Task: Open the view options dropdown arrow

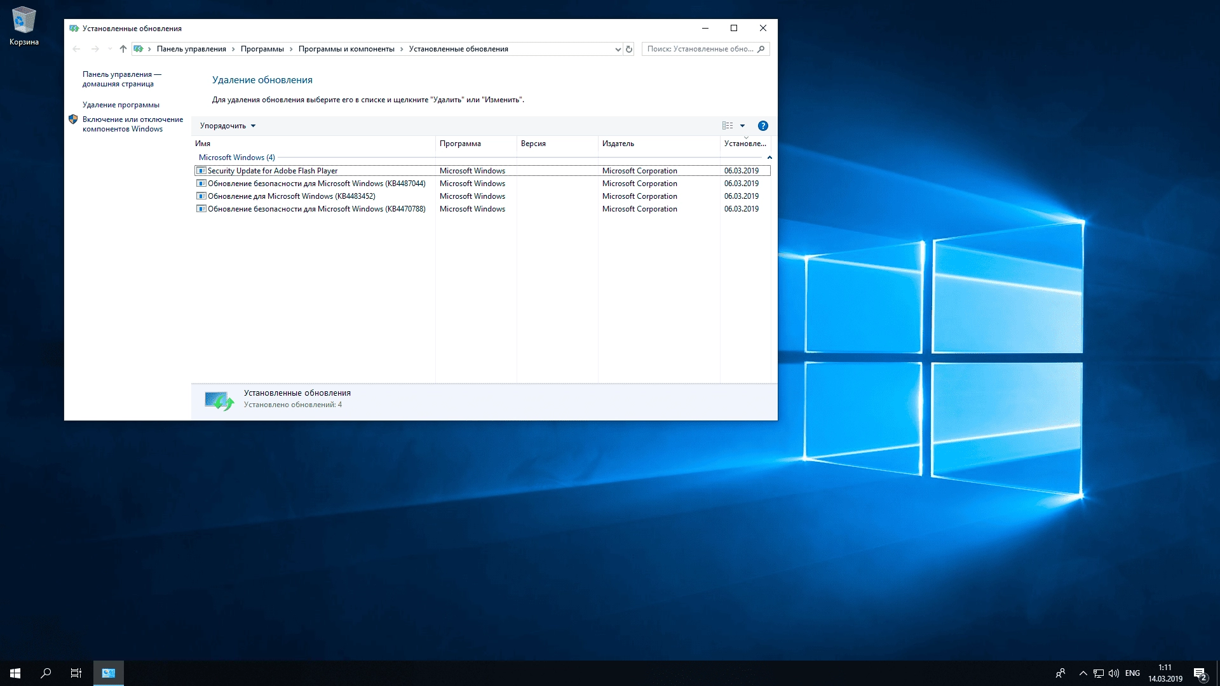Action: click(x=742, y=126)
